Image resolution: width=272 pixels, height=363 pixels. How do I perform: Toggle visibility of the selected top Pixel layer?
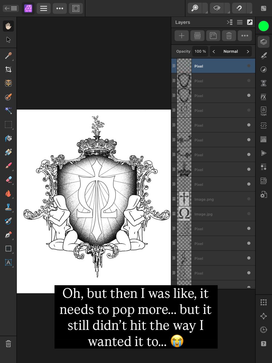(249, 66)
